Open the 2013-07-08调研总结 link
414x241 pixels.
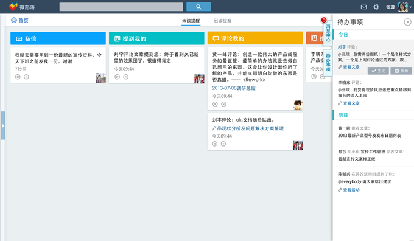pos(234,88)
